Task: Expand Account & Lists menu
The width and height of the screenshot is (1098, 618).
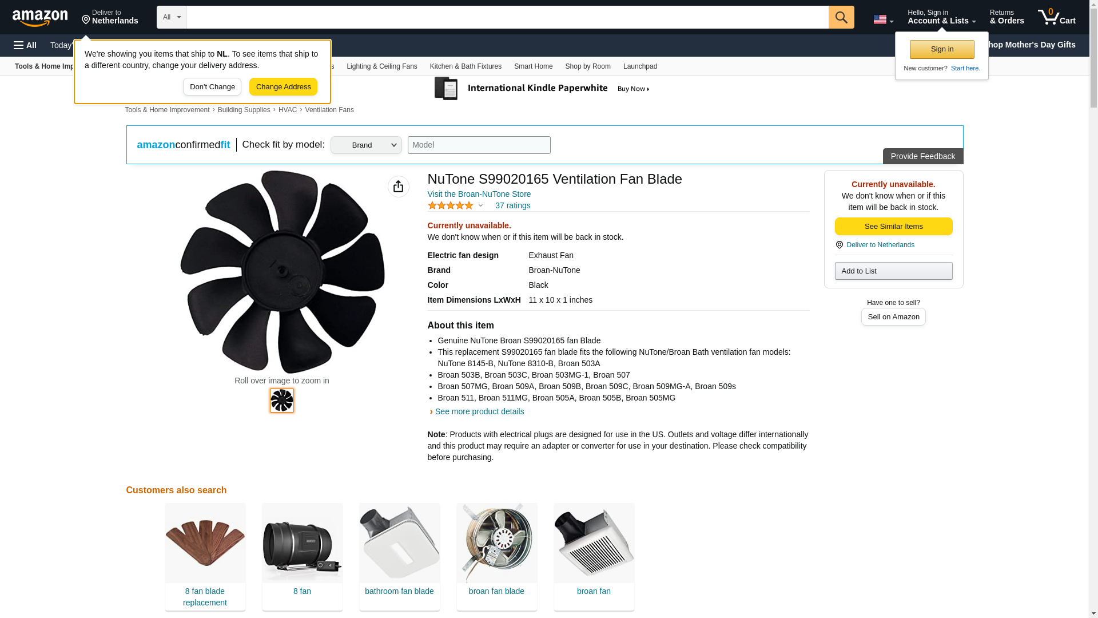Action: 941,17
